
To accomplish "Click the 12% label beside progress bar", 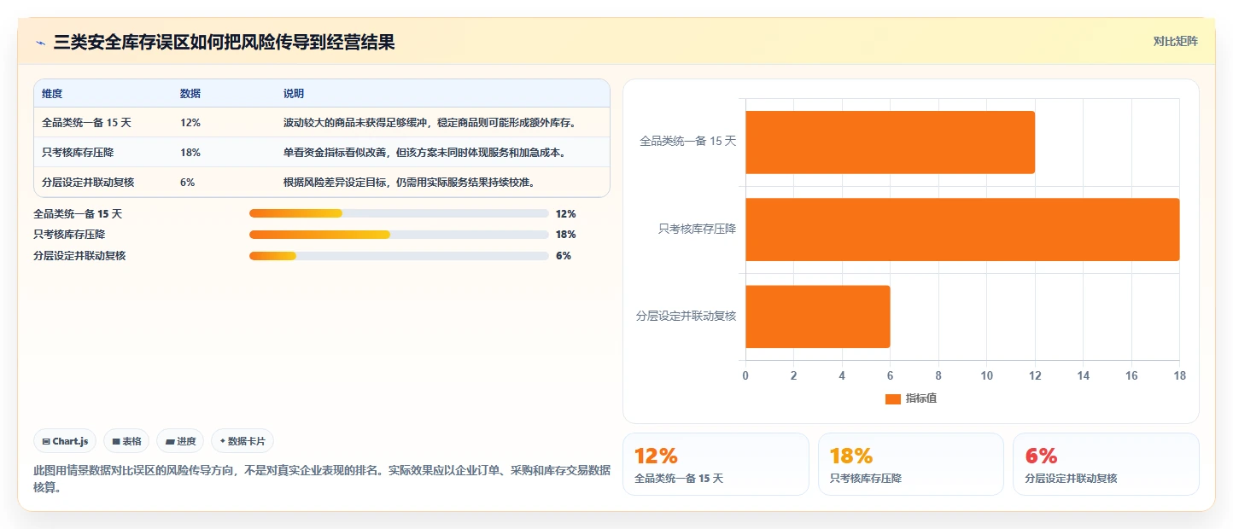I will [565, 213].
